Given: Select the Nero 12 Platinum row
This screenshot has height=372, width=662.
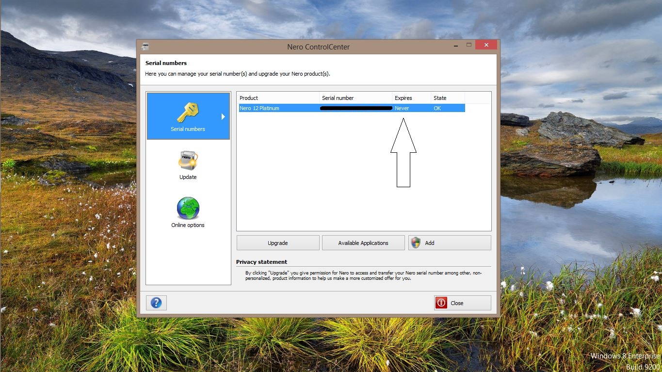Looking at the screenshot, I should tap(351, 108).
